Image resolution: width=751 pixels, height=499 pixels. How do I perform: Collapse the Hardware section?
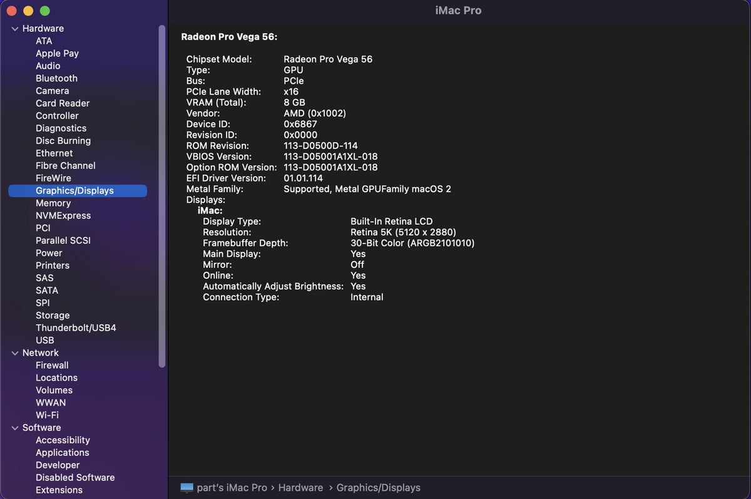14,28
